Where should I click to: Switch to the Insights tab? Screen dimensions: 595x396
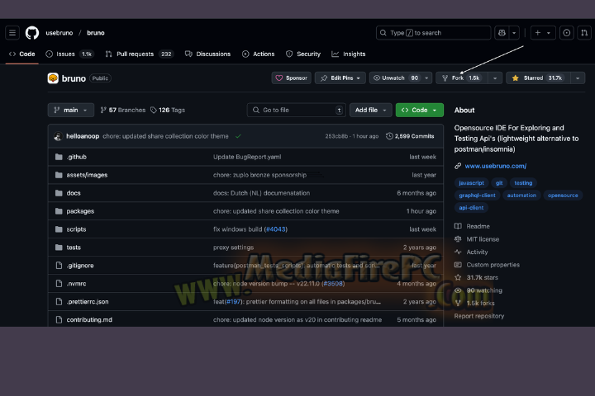pos(349,54)
